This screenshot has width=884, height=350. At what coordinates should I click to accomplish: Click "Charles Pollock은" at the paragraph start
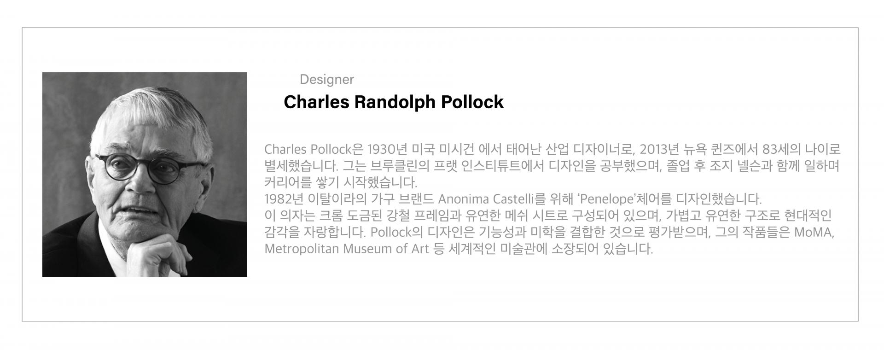click(314, 150)
